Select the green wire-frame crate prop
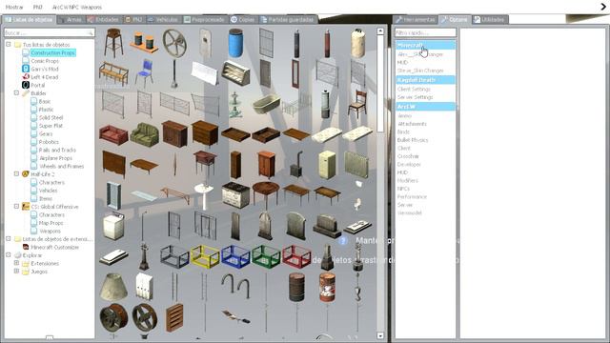This screenshot has height=343, width=610. (x=266, y=256)
